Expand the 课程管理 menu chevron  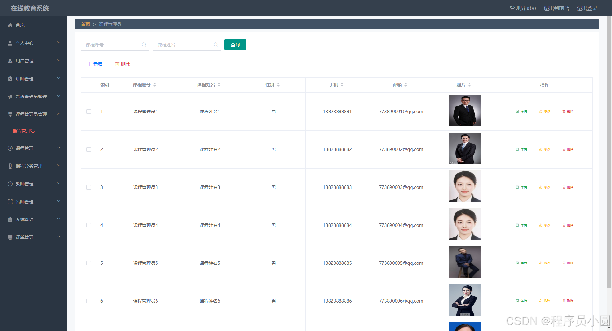pos(59,148)
